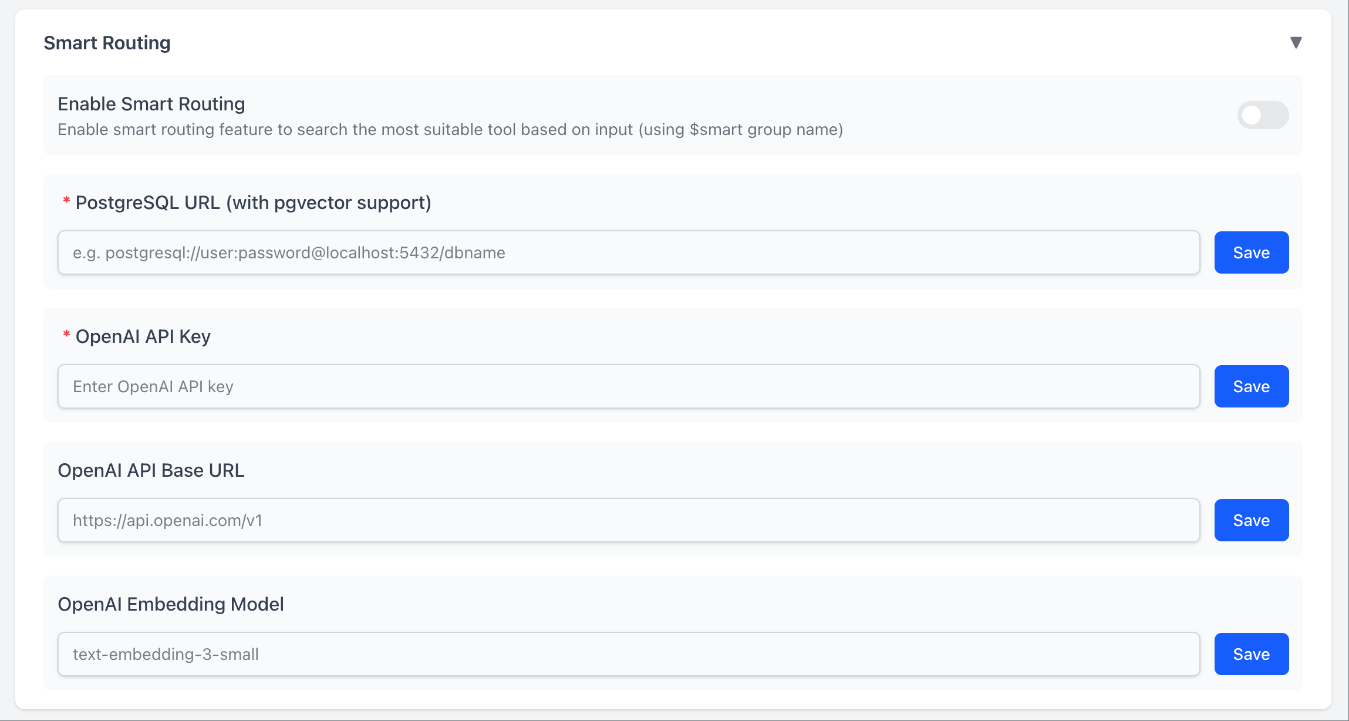
Task: Click the OpenAI API Key label
Action: (143, 336)
